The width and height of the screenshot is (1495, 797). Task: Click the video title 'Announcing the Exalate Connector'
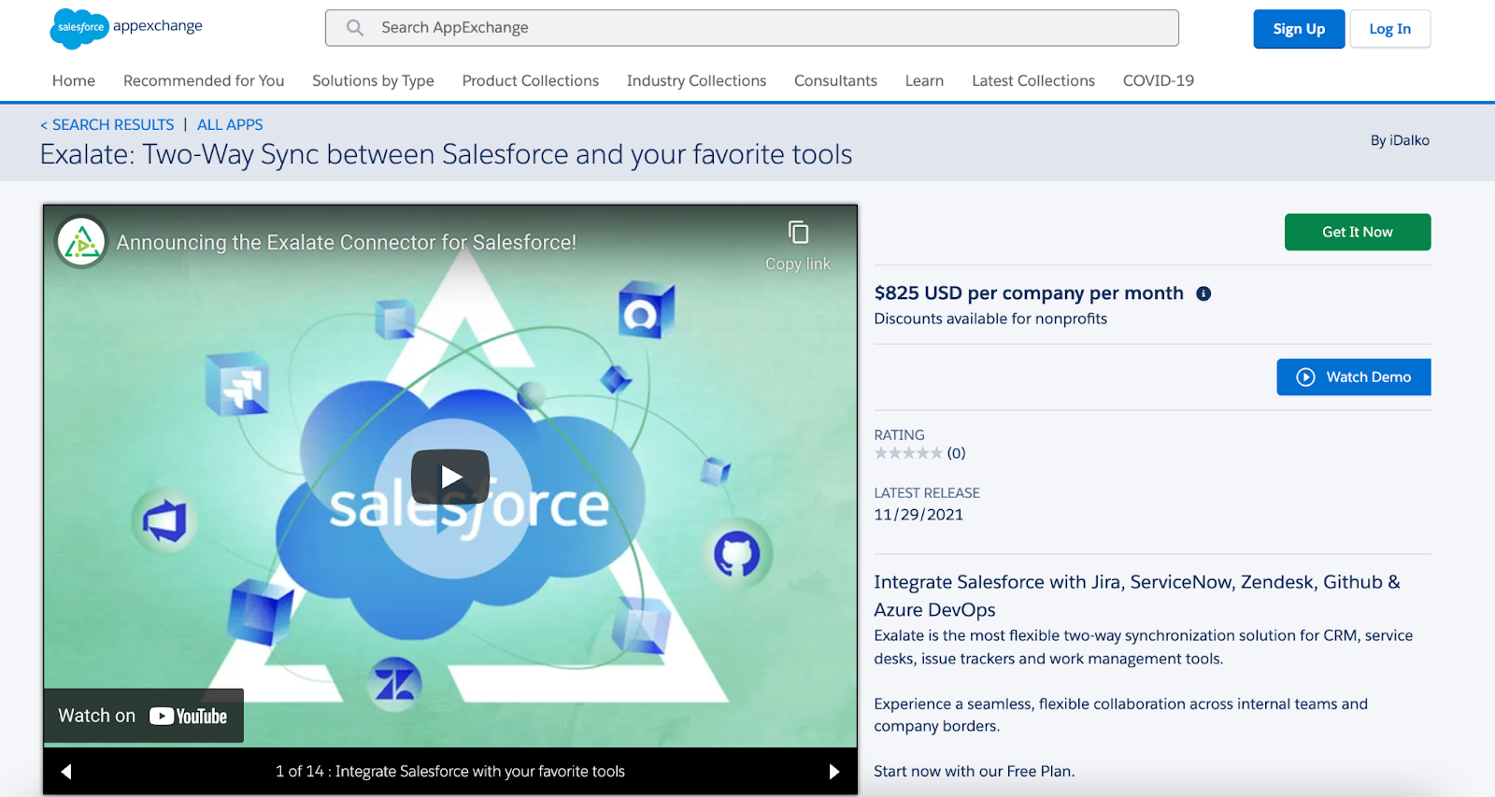[x=346, y=243]
